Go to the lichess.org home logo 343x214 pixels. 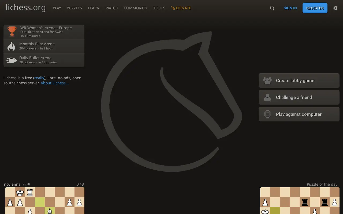coord(26,7)
